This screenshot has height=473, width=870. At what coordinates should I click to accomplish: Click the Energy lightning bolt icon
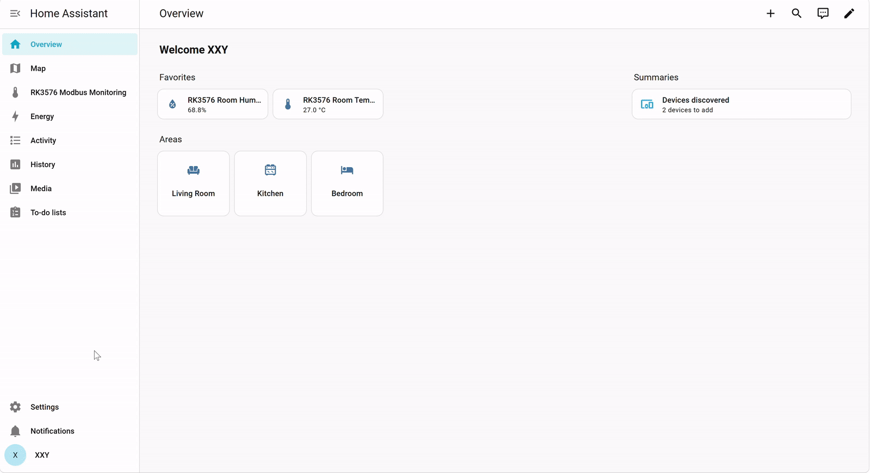coord(15,116)
